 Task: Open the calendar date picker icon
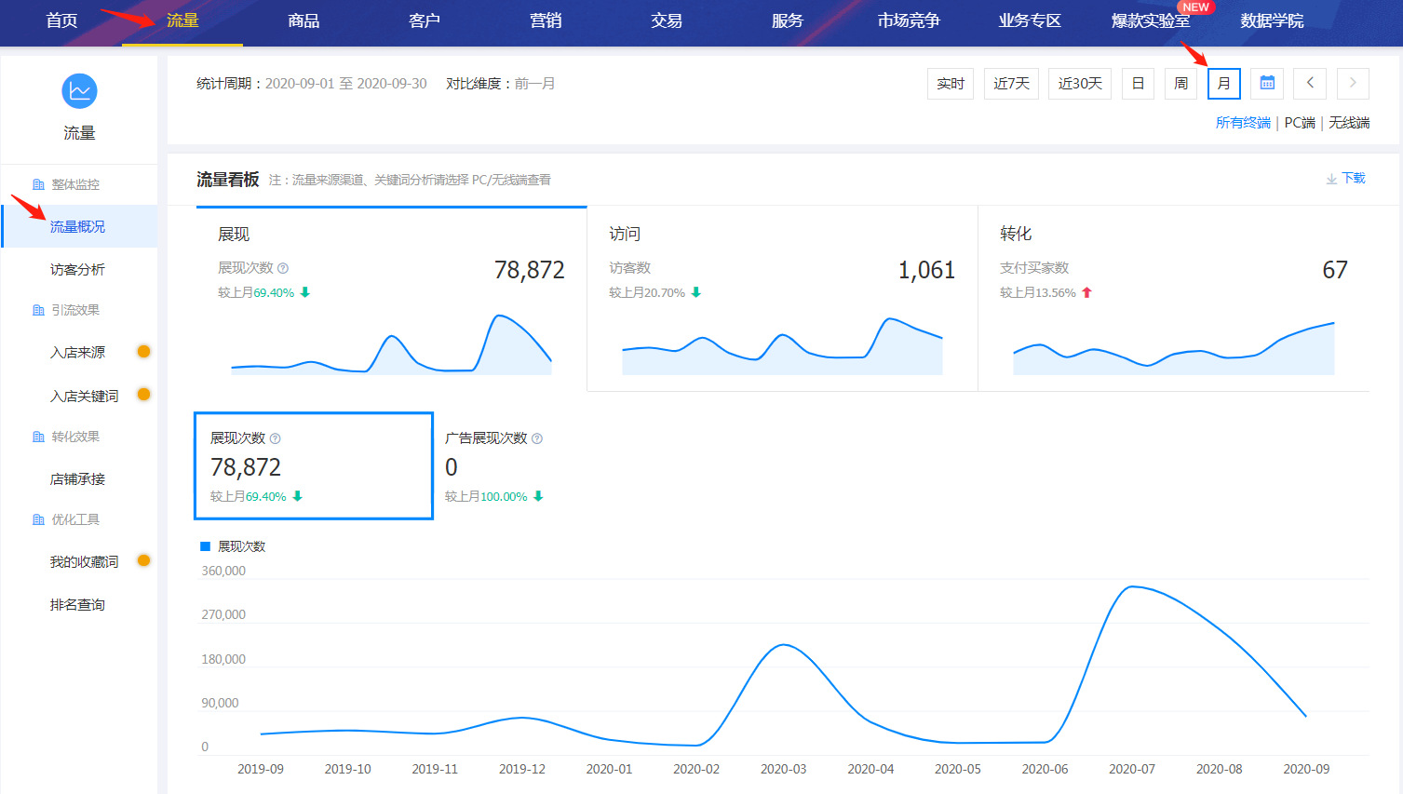(1266, 84)
